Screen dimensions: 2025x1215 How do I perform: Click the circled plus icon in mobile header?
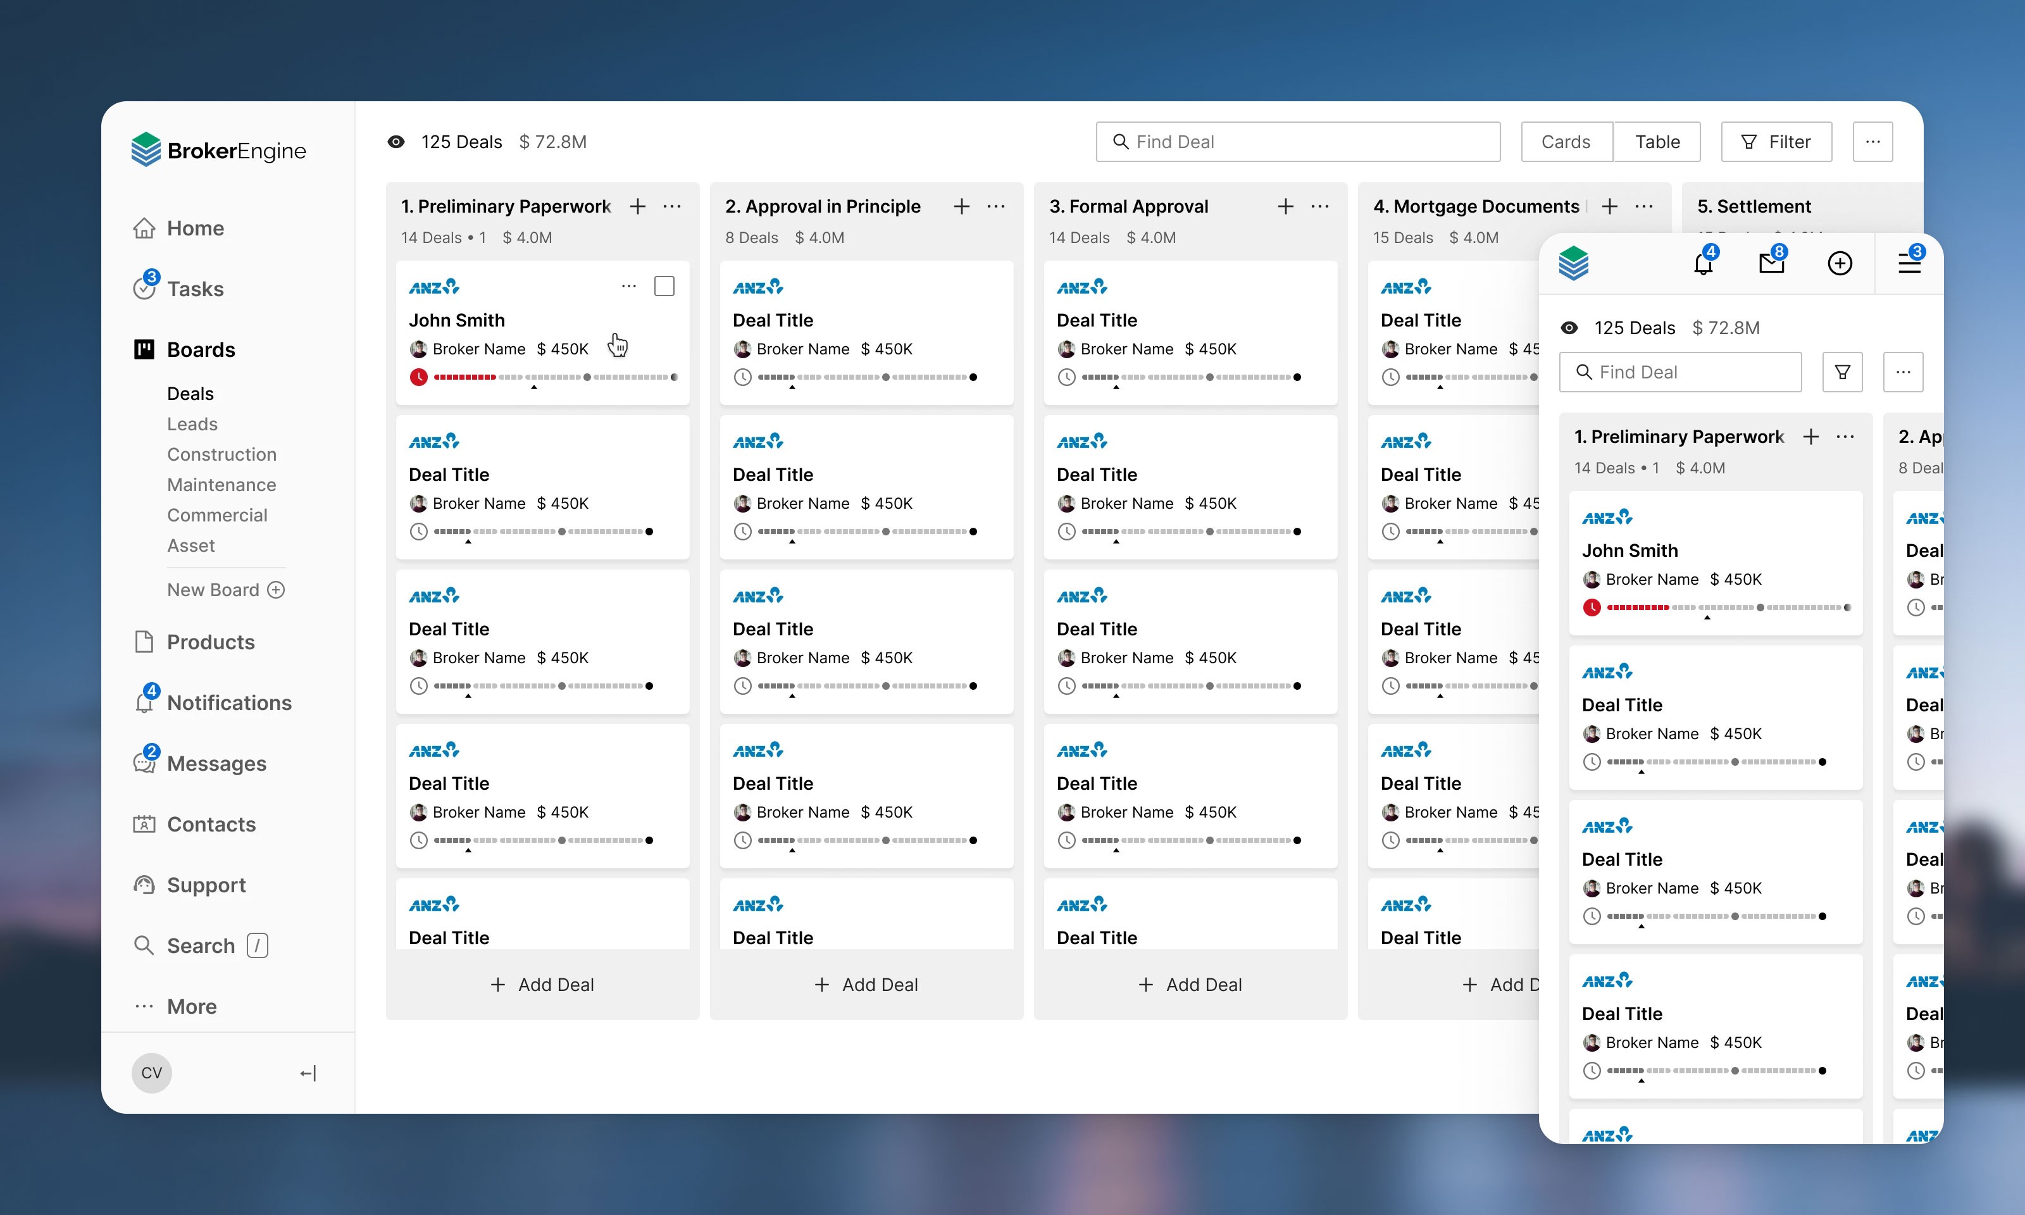point(1839,264)
